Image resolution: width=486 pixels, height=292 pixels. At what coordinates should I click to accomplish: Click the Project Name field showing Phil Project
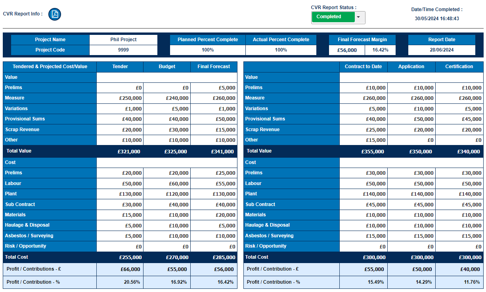coord(123,40)
